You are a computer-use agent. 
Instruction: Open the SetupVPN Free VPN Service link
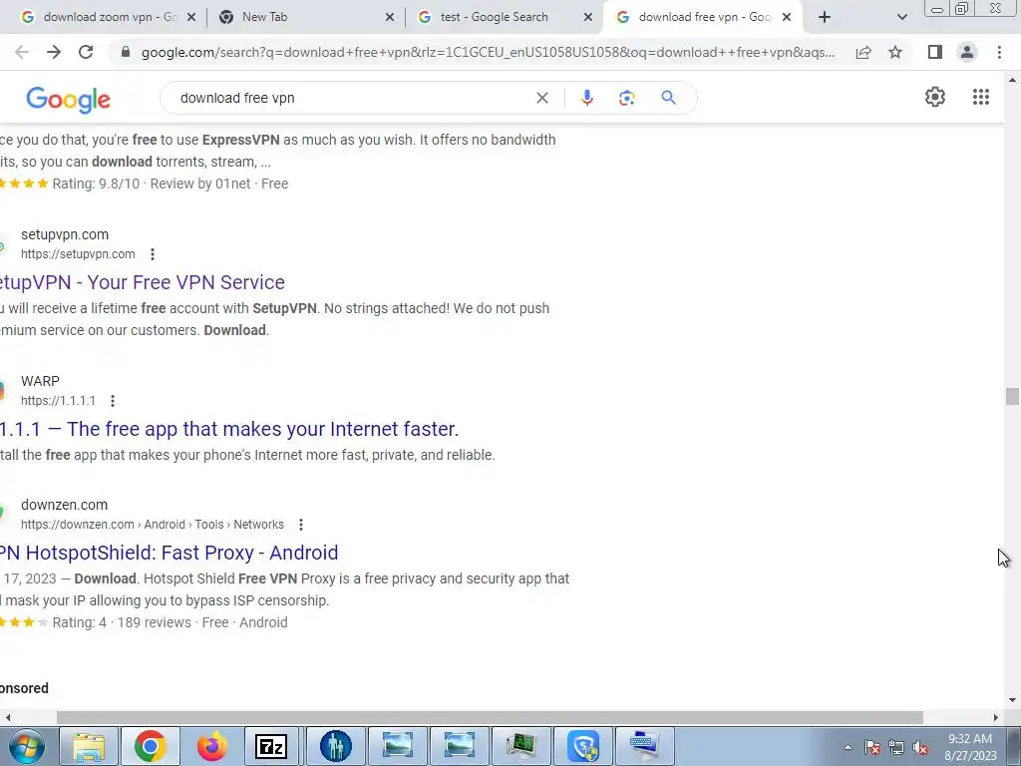[143, 282]
